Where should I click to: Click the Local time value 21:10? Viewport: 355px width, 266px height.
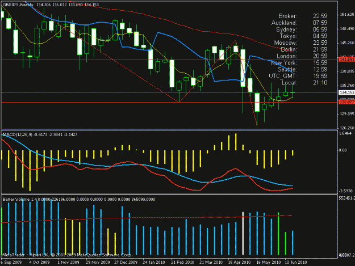[x=320, y=82]
